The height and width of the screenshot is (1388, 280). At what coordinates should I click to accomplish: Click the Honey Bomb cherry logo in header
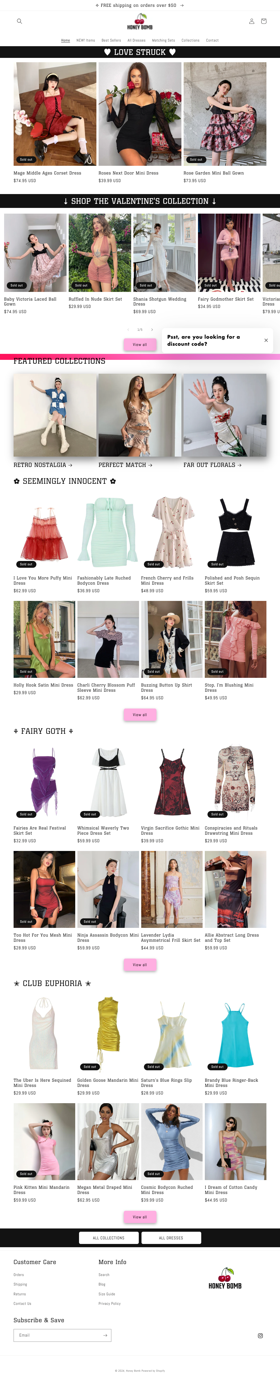(140, 21)
